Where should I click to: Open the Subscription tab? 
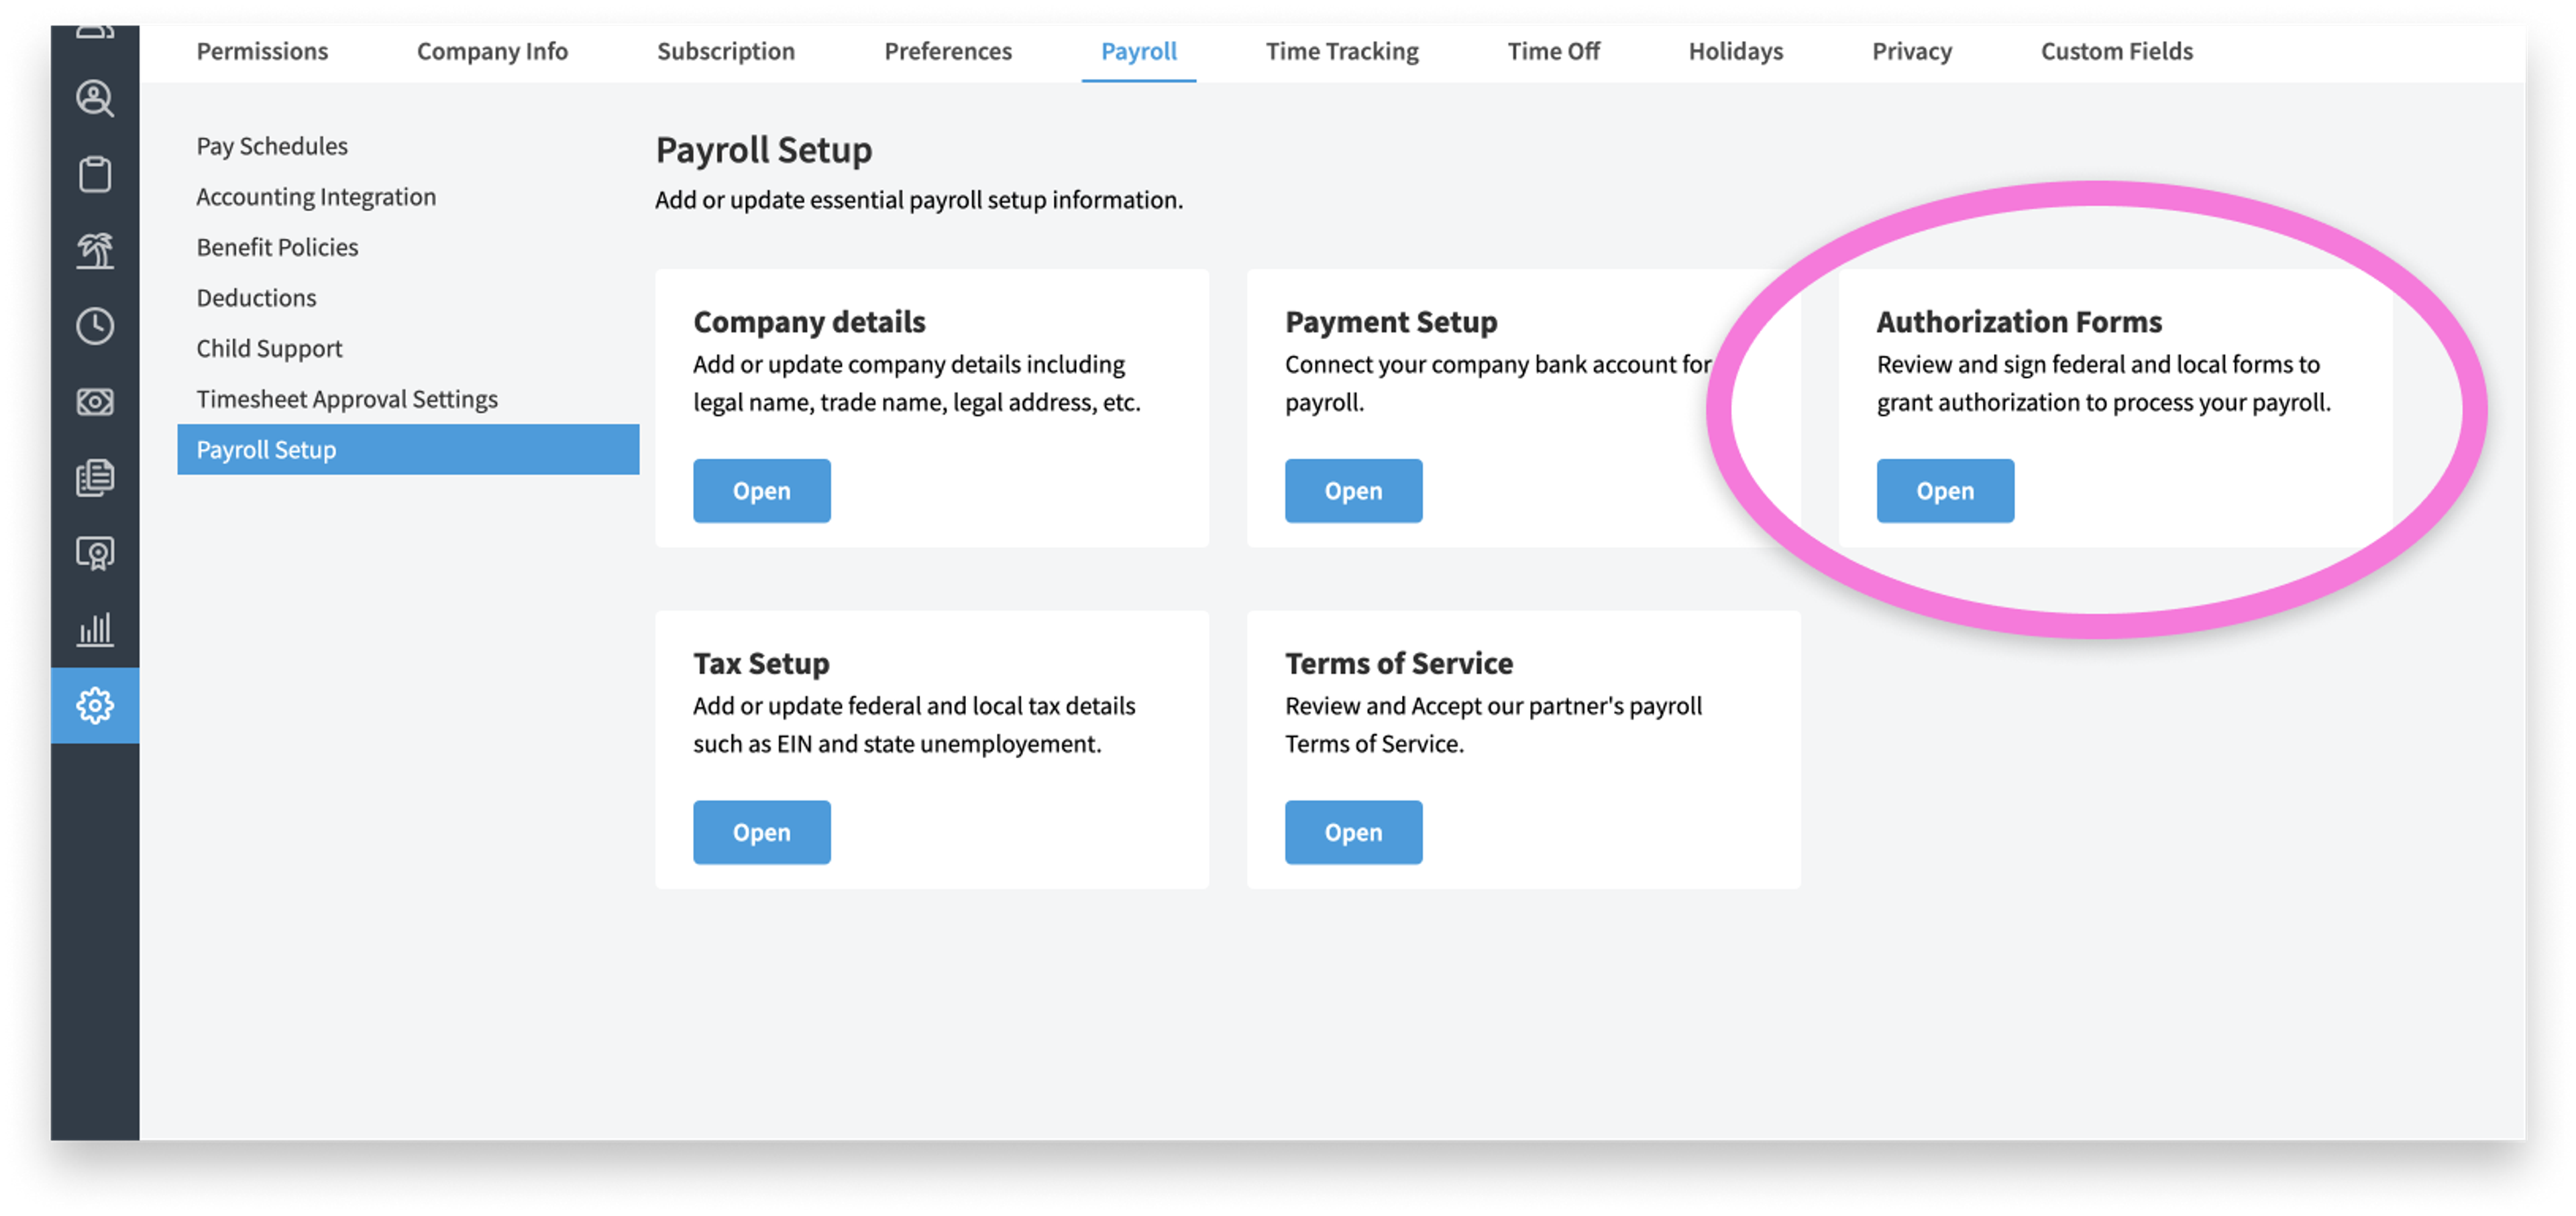[x=726, y=51]
